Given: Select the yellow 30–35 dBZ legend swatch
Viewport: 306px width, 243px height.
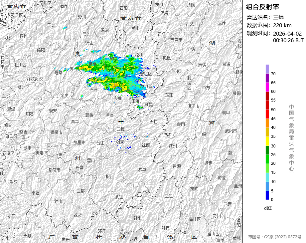Looking at the screenshot, I should [267, 141].
